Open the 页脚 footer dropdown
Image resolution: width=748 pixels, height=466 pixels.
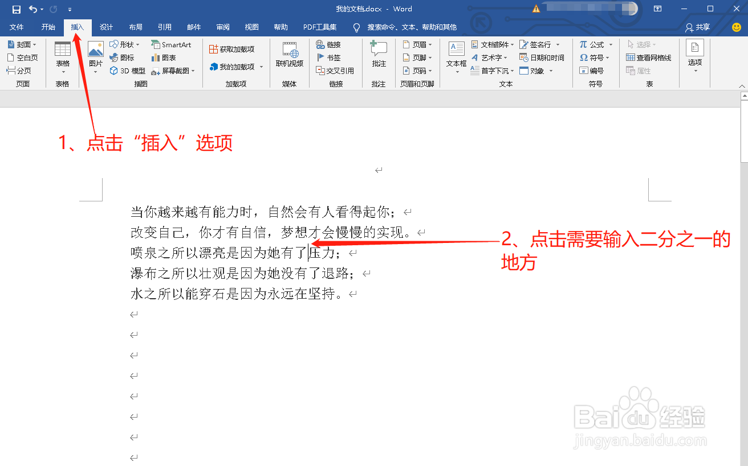point(417,57)
